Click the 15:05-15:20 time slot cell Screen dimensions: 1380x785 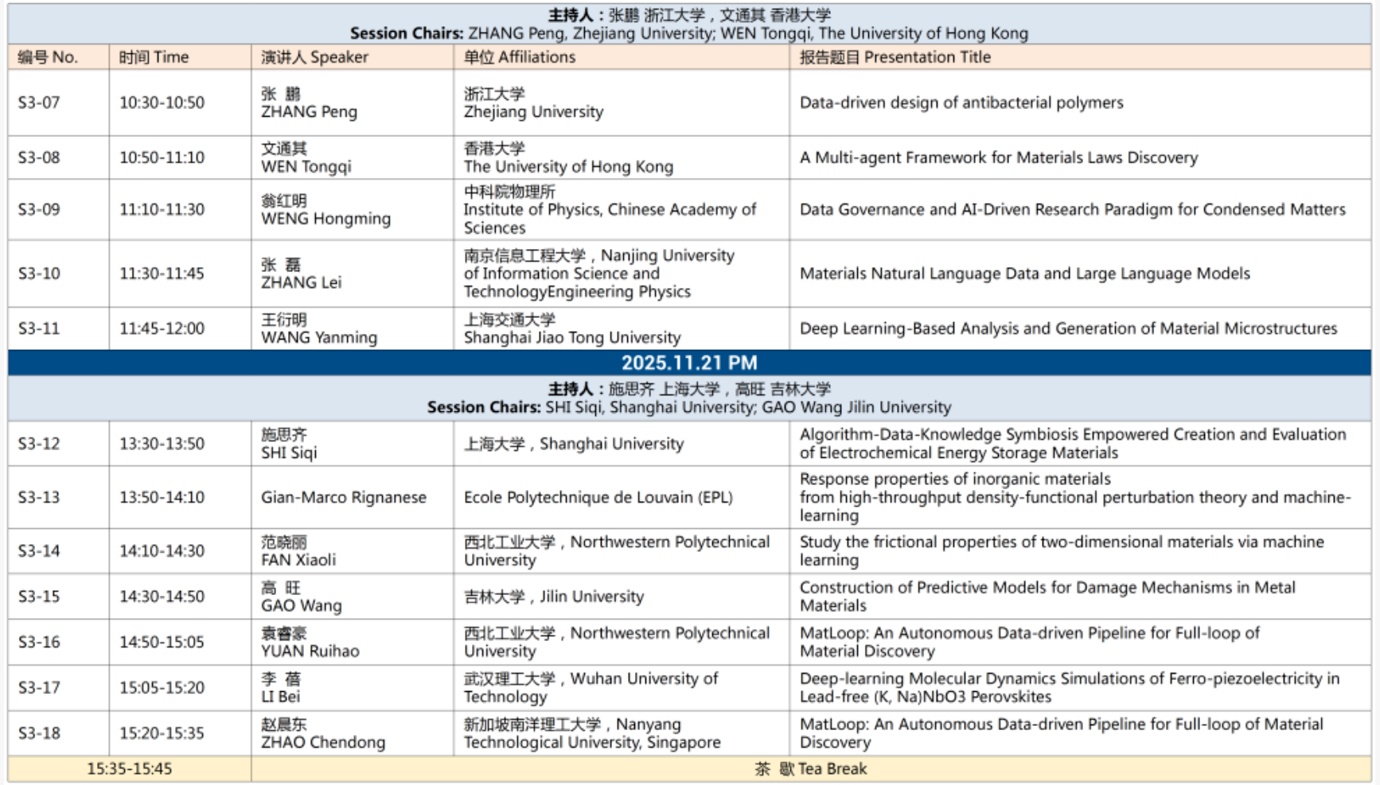(162, 687)
